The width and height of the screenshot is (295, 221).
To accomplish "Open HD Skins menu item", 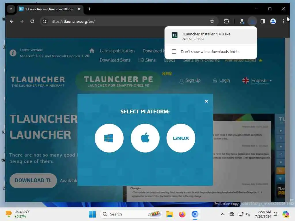I will 147,60.
